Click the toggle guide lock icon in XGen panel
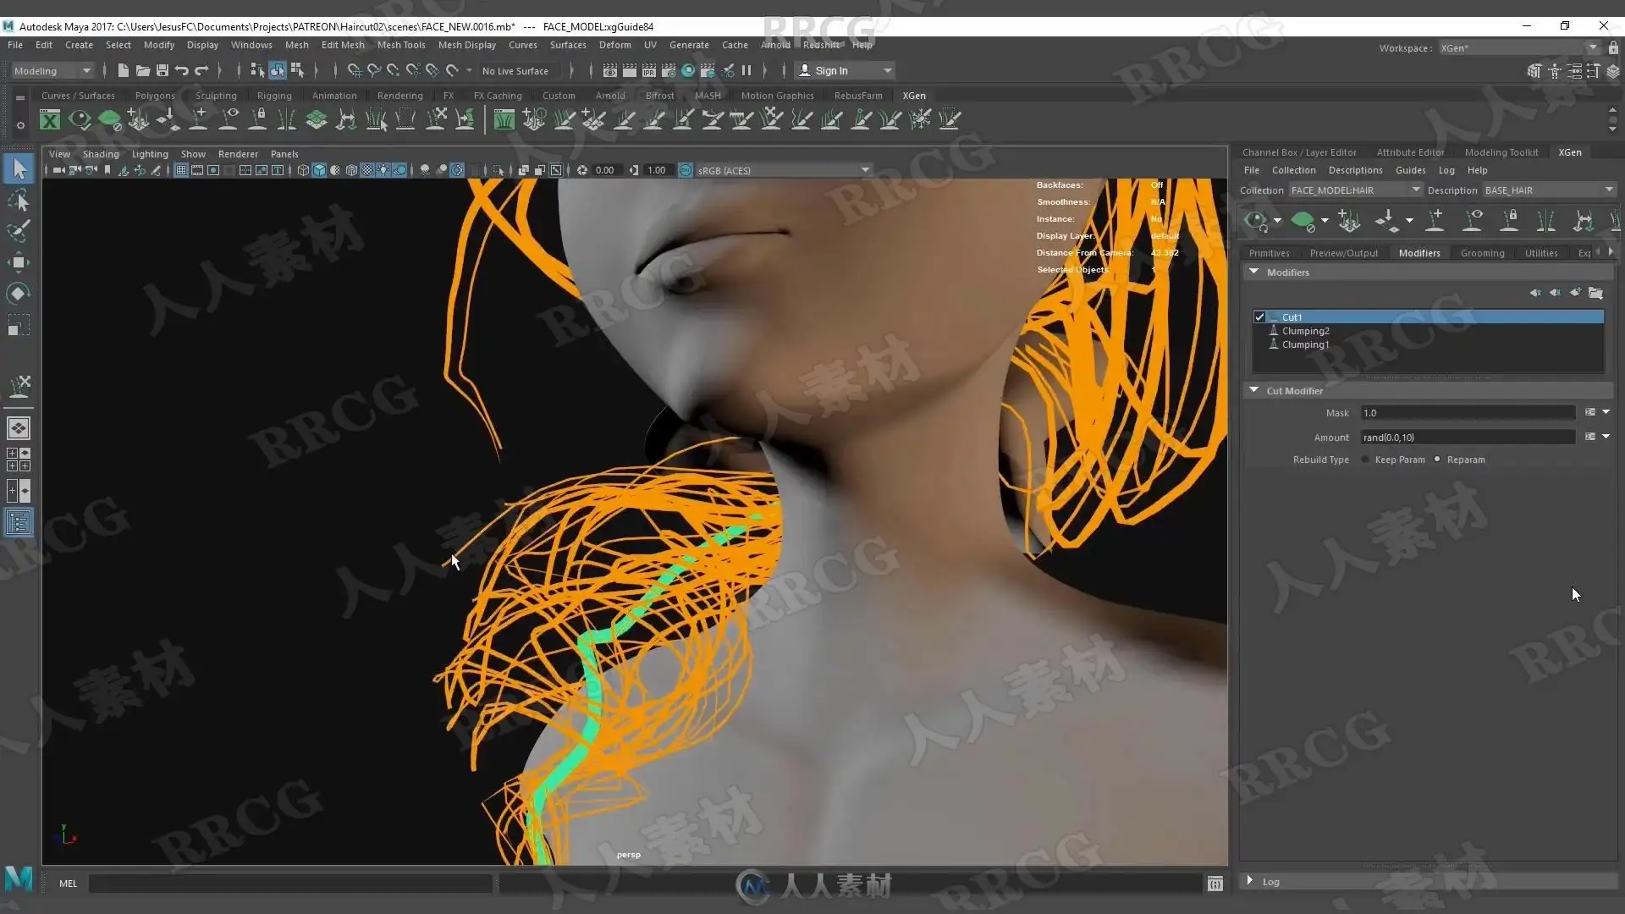 click(1509, 221)
